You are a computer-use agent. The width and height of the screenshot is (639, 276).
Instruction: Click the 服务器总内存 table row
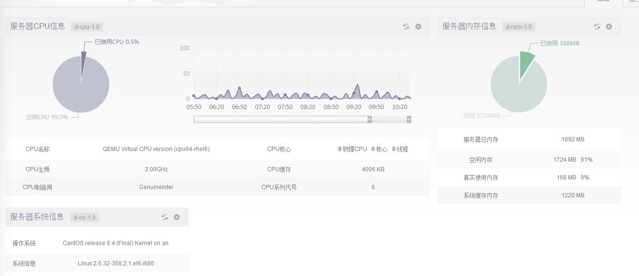coord(529,139)
